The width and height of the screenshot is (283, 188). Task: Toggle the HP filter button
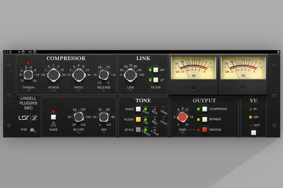point(156,70)
